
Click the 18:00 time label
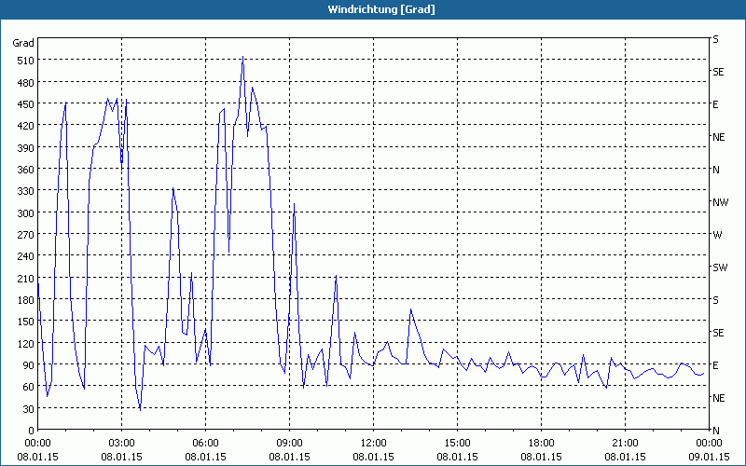click(541, 443)
